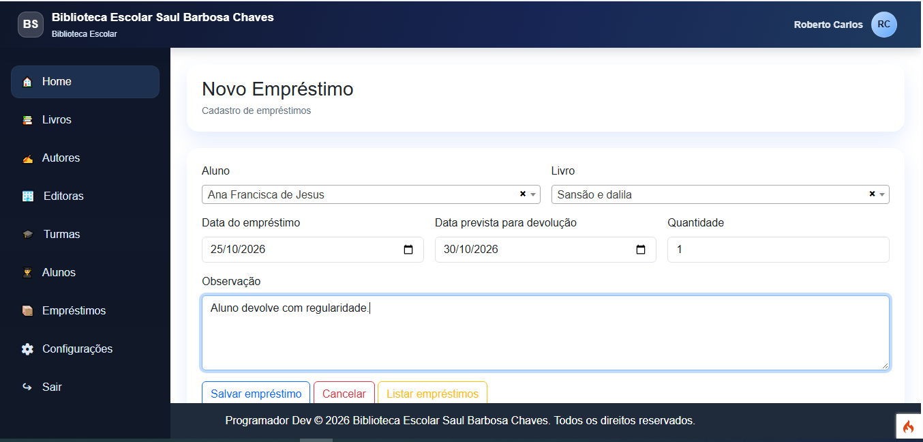The image size is (923, 442).
Task: Open calendar picker for devolução date
Action: point(641,250)
